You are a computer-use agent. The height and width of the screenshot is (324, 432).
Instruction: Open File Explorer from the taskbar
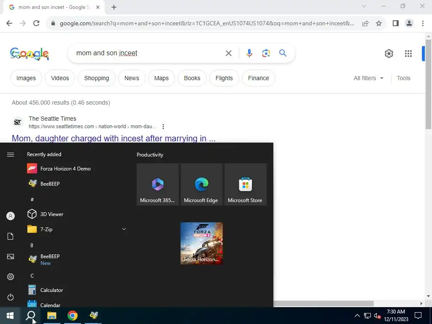52,316
